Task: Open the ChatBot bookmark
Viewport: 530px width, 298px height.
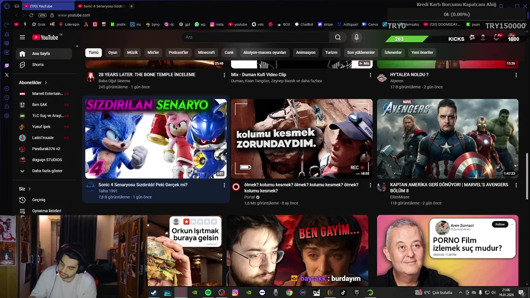Action: 304,24
